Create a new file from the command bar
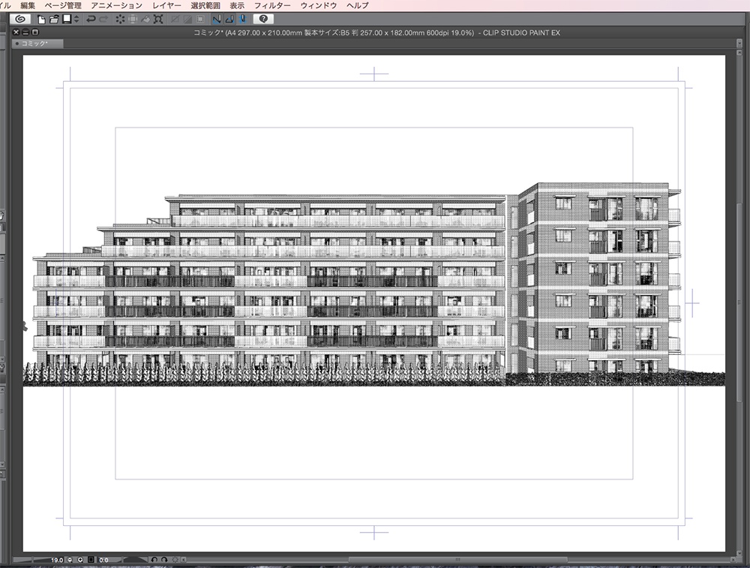 [41, 20]
